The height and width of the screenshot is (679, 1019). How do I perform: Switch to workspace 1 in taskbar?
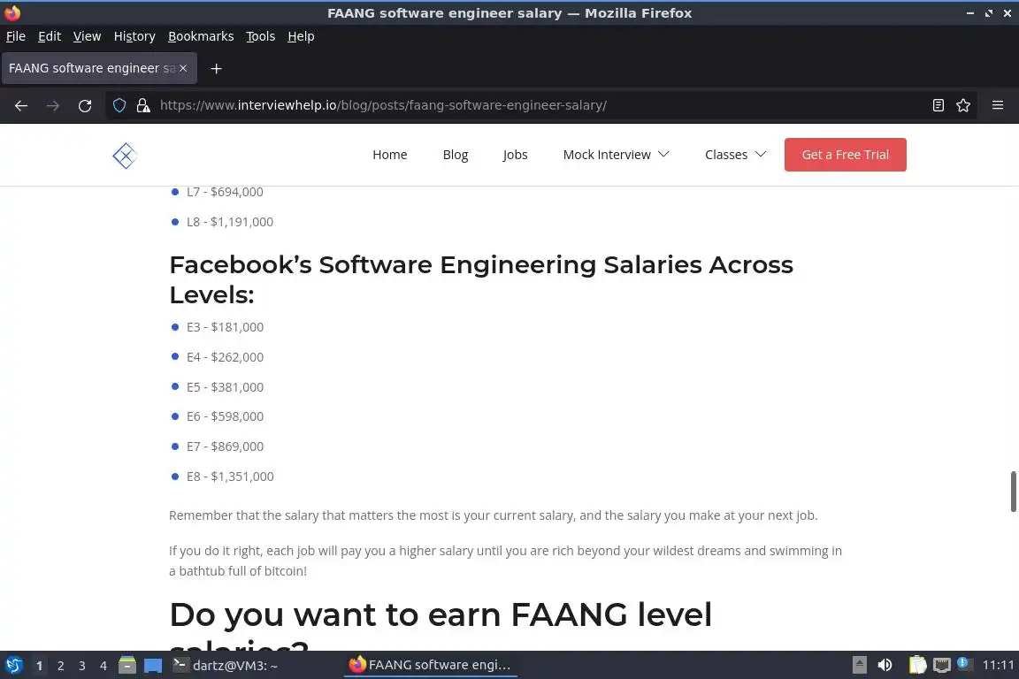(39, 666)
